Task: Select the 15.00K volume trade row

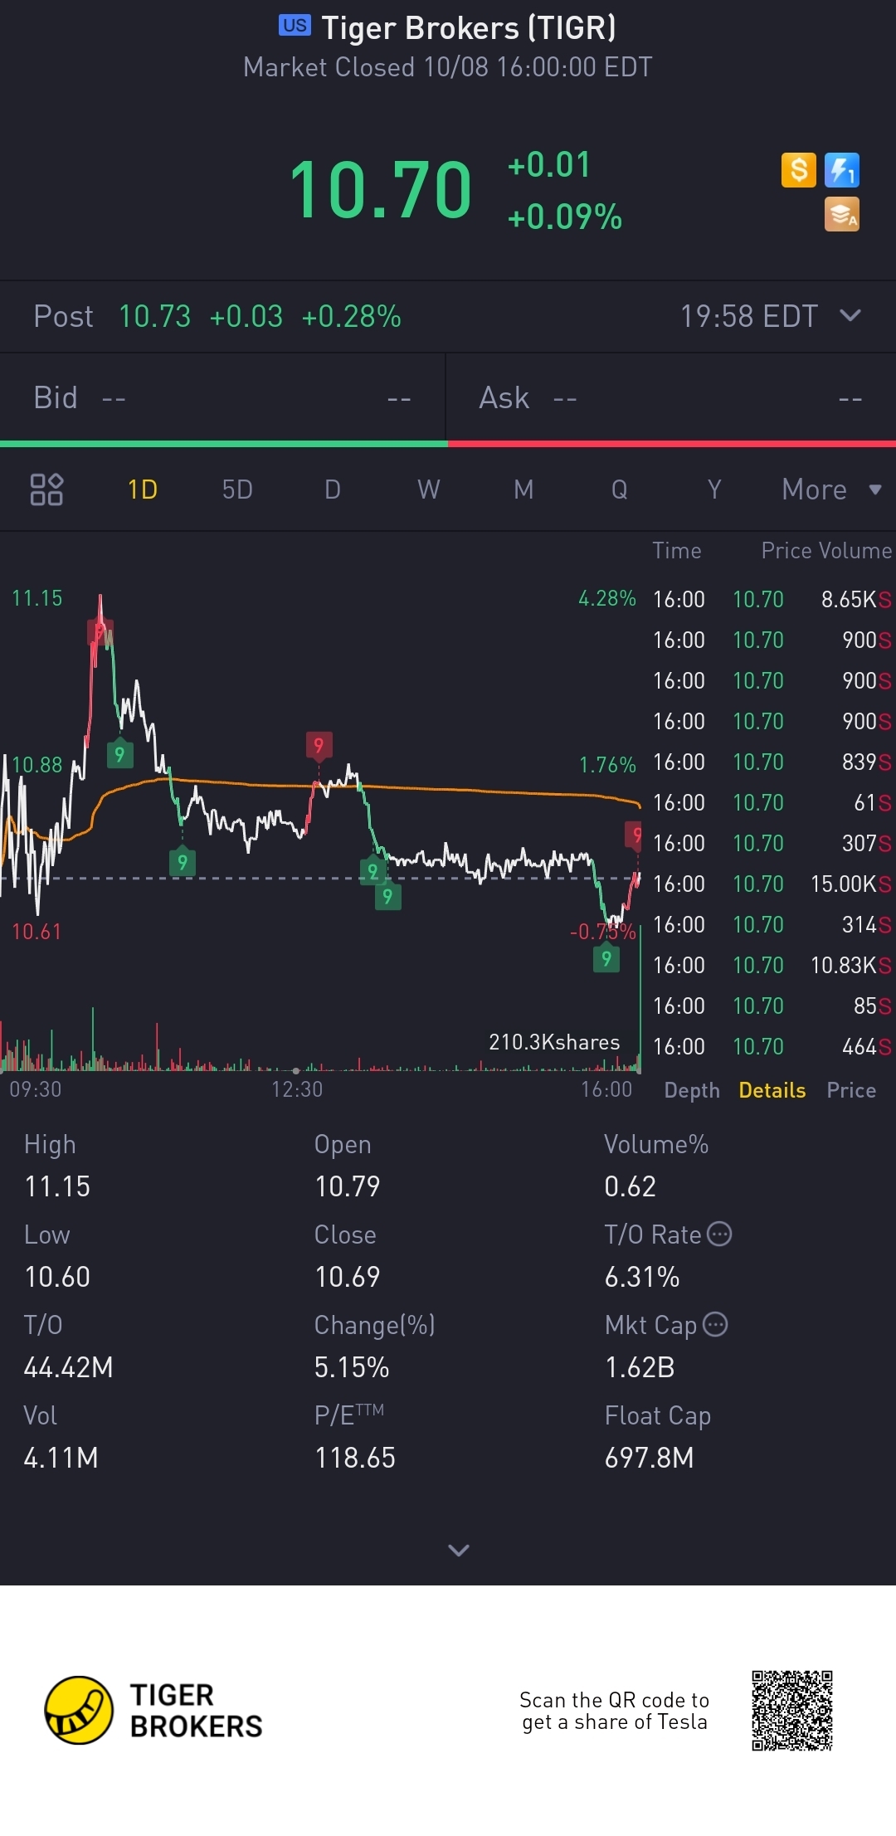Action: [772, 884]
